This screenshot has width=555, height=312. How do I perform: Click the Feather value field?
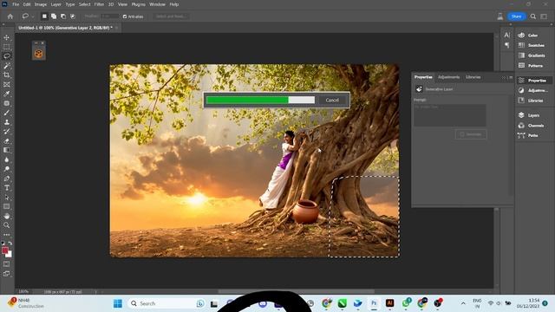point(109,16)
